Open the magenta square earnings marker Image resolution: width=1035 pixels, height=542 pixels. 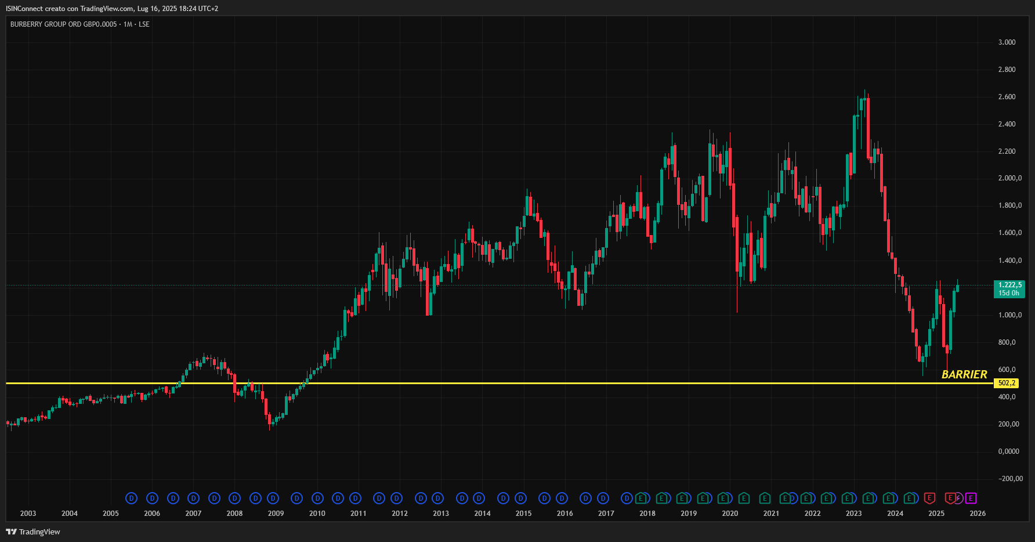[971, 498]
